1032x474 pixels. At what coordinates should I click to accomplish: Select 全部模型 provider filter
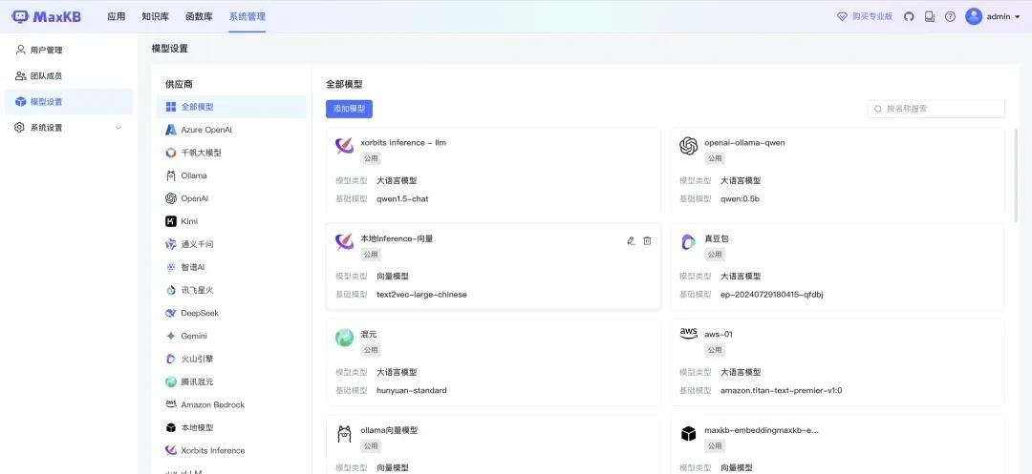(231, 107)
